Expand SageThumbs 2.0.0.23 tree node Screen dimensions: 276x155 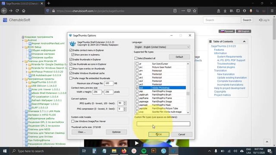coord(27,82)
